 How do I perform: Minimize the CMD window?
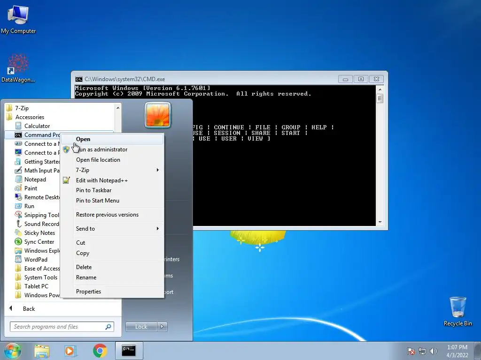(x=345, y=79)
